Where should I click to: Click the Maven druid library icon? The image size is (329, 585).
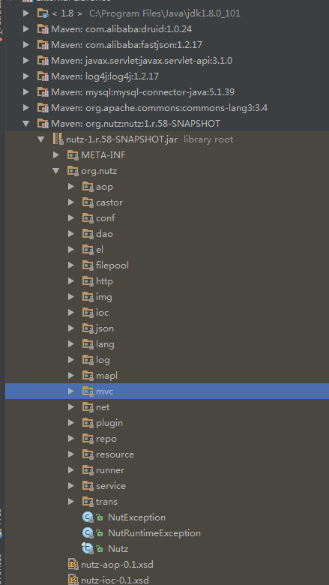point(43,29)
